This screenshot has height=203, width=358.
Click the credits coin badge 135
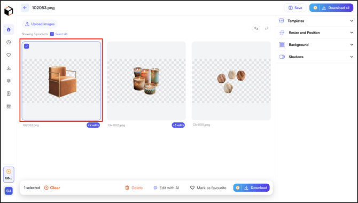(9, 175)
